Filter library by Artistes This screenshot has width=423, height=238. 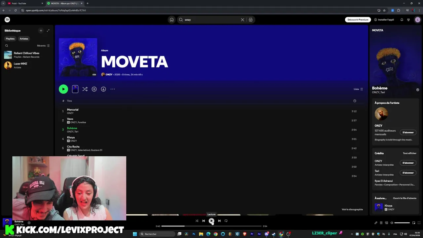pos(24,39)
